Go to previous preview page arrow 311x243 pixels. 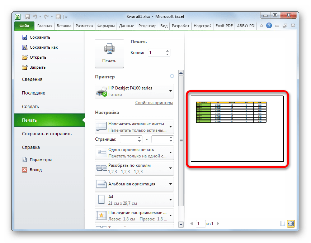tap(192, 224)
